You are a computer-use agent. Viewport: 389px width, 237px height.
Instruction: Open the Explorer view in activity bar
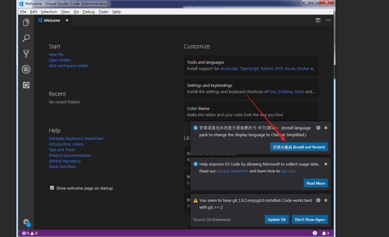(x=26, y=22)
